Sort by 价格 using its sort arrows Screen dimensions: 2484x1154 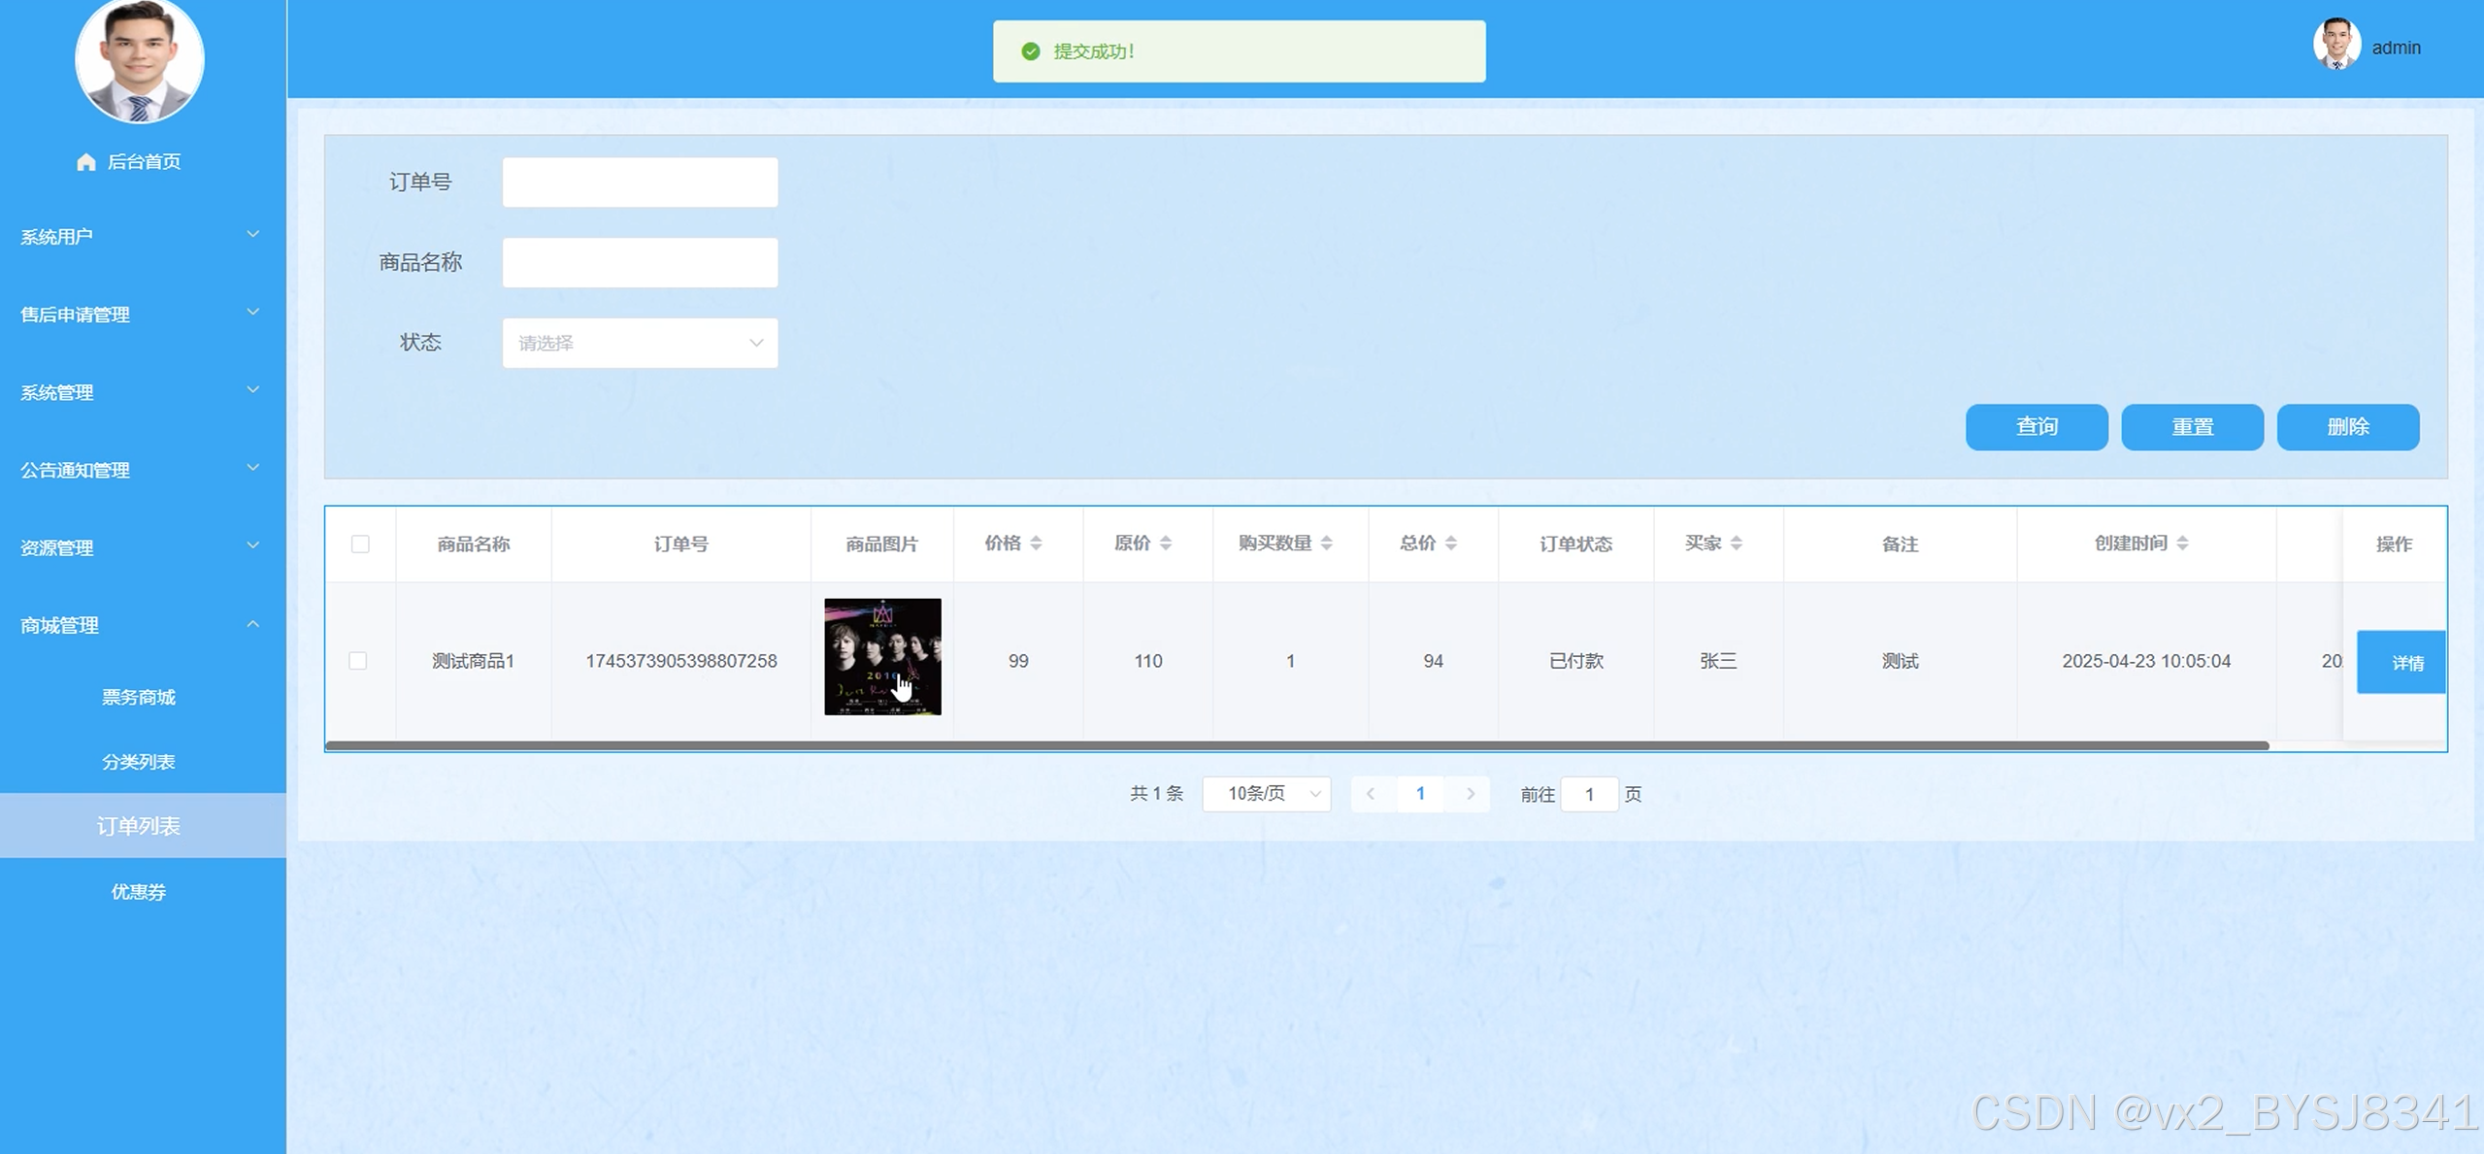tap(1036, 544)
